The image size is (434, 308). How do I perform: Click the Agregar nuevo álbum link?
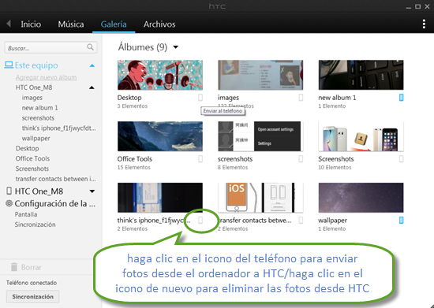[46, 77]
